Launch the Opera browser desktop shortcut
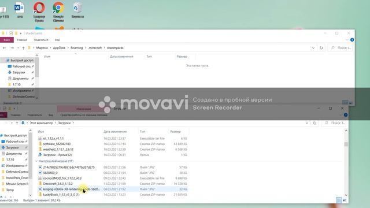The image size is (370, 208). (39, 12)
